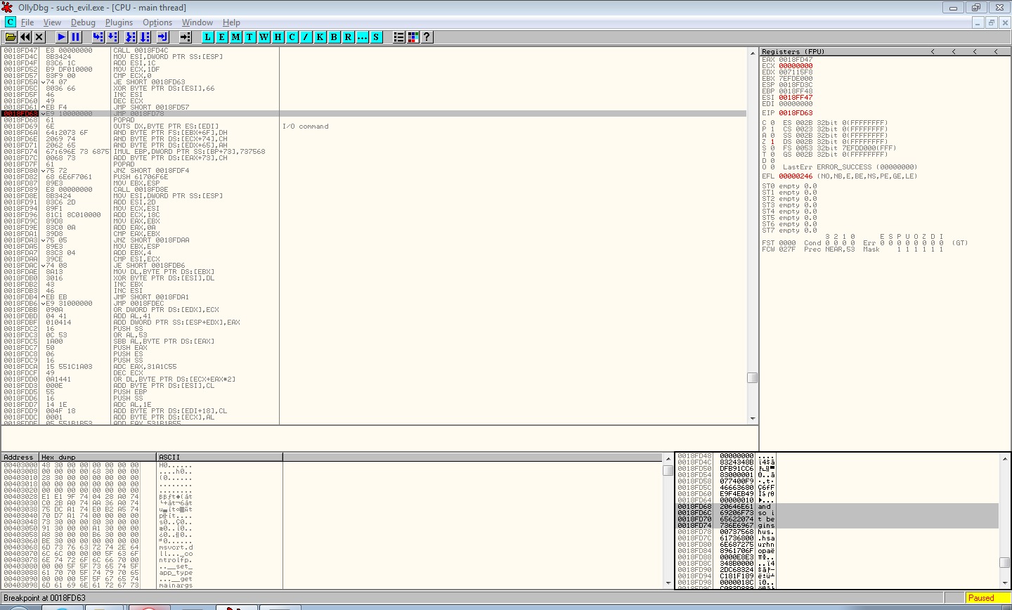Open the Plugins menu
This screenshot has width=1012, height=610.
119,22
